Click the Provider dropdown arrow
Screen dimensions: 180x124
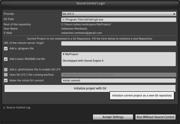pos(174,14)
